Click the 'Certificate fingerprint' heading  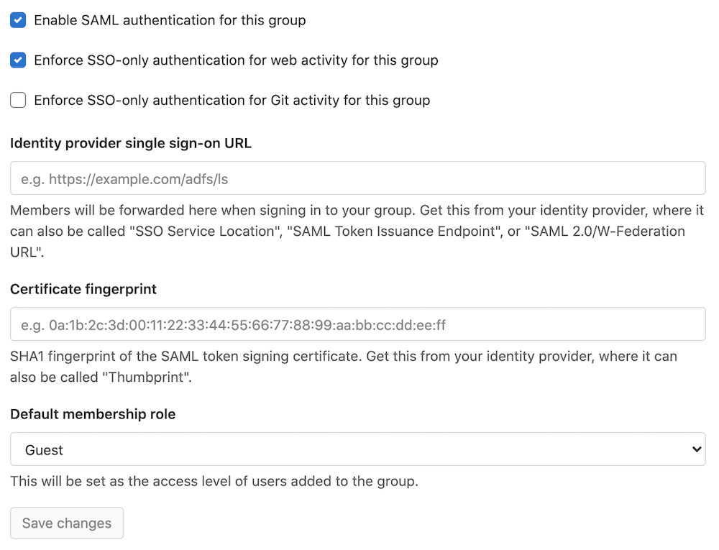[83, 289]
